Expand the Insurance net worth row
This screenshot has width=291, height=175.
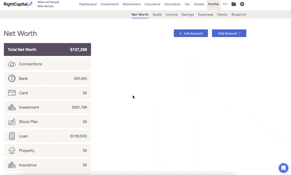point(47,165)
